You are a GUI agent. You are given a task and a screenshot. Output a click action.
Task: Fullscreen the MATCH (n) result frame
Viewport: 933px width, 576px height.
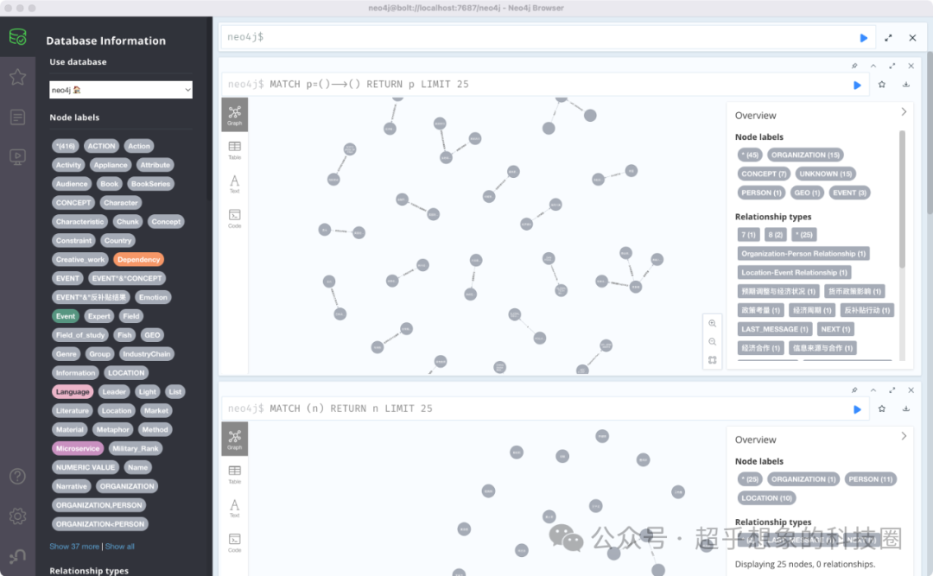pos(892,390)
